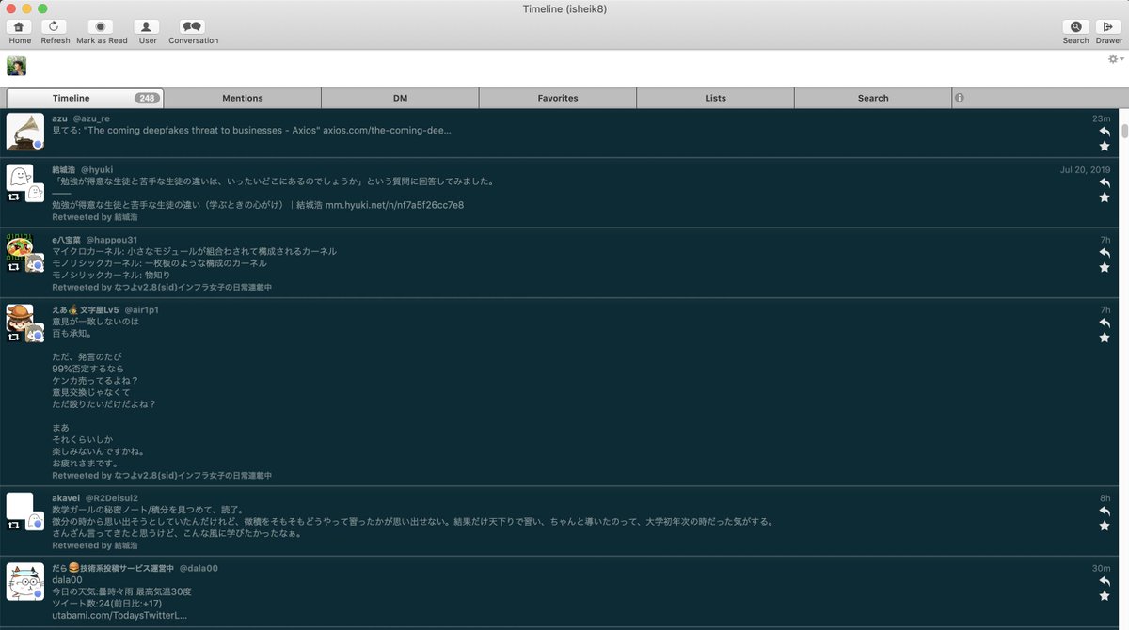Reply to the @happou31 tweet
This screenshot has width=1129, height=630.
coord(1105,253)
